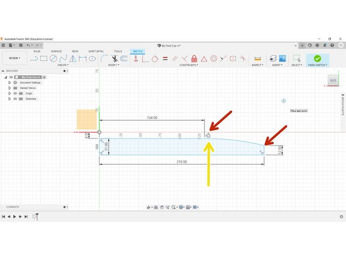The image size is (346, 259).
Task: Click the Undo arrow
Action: (28, 45)
